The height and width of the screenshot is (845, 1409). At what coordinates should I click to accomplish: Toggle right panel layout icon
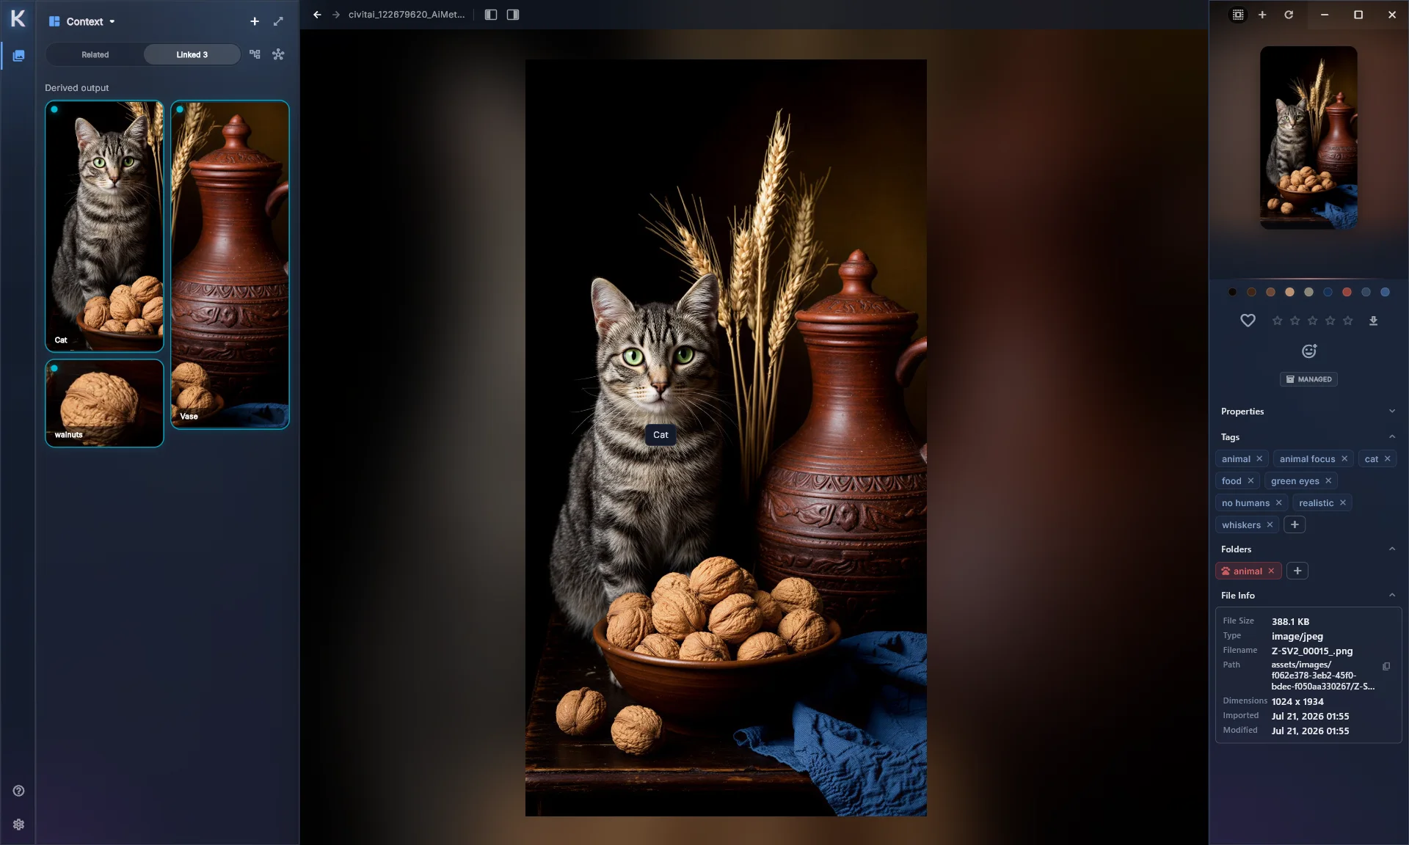point(513,15)
